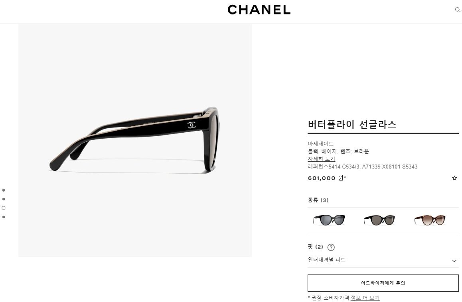Choose the black frame brown lens variant
This screenshot has width=462, height=302.
[379, 220]
